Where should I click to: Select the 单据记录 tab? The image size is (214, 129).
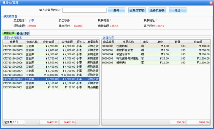click(9, 33)
